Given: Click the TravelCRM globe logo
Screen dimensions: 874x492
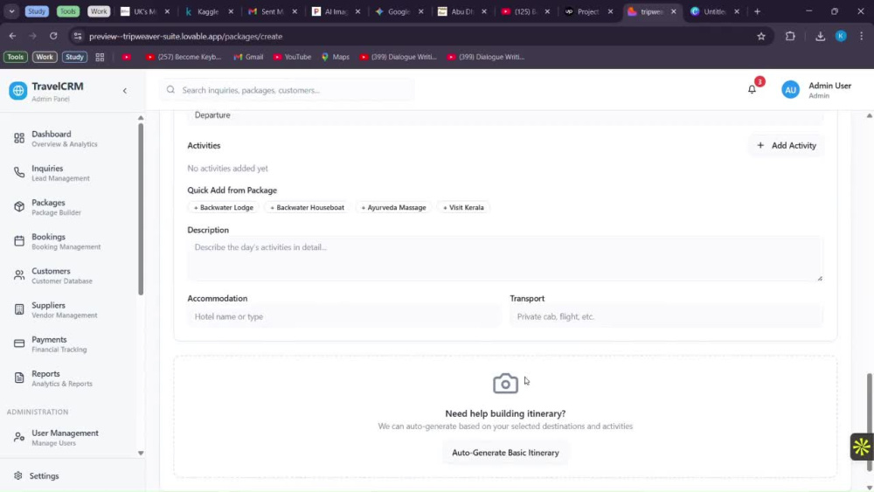Looking at the screenshot, I should tap(17, 91).
